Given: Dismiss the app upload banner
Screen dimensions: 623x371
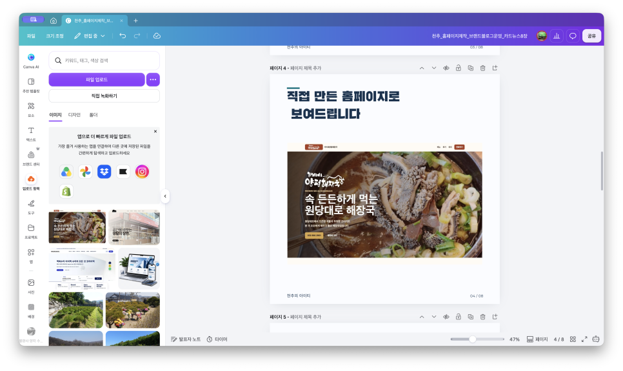Looking at the screenshot, I should point(155,131).
